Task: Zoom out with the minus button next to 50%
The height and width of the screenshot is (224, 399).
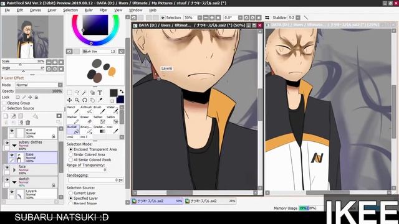Action: tap(206, 17)
